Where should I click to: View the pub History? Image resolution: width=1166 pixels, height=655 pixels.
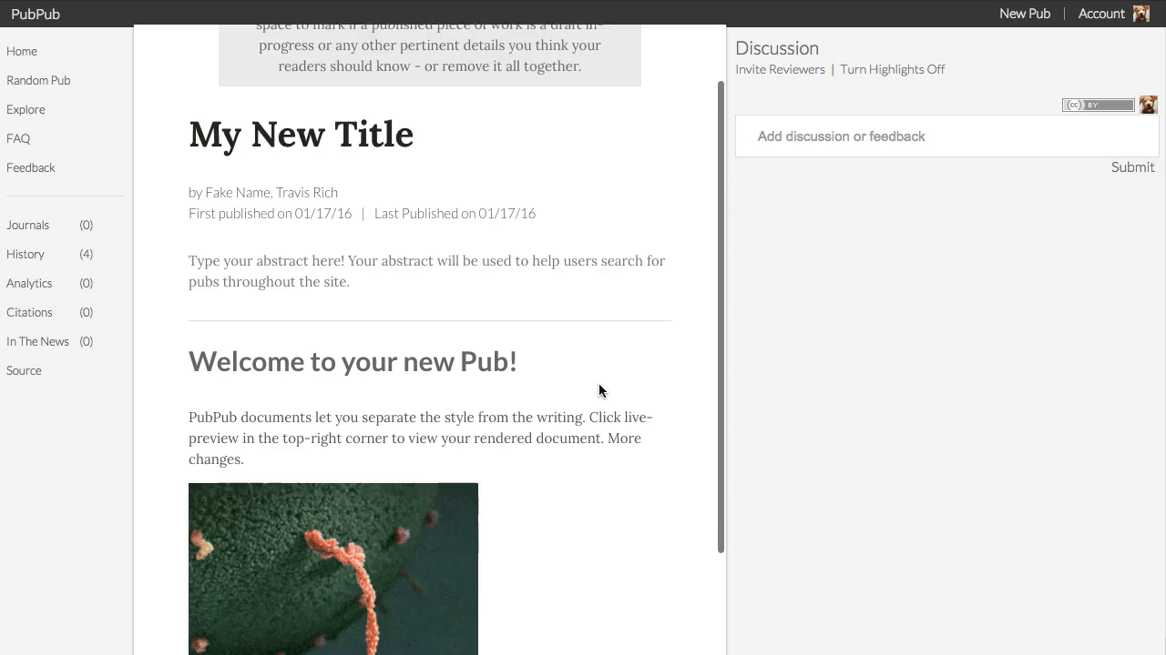[26, 254]
